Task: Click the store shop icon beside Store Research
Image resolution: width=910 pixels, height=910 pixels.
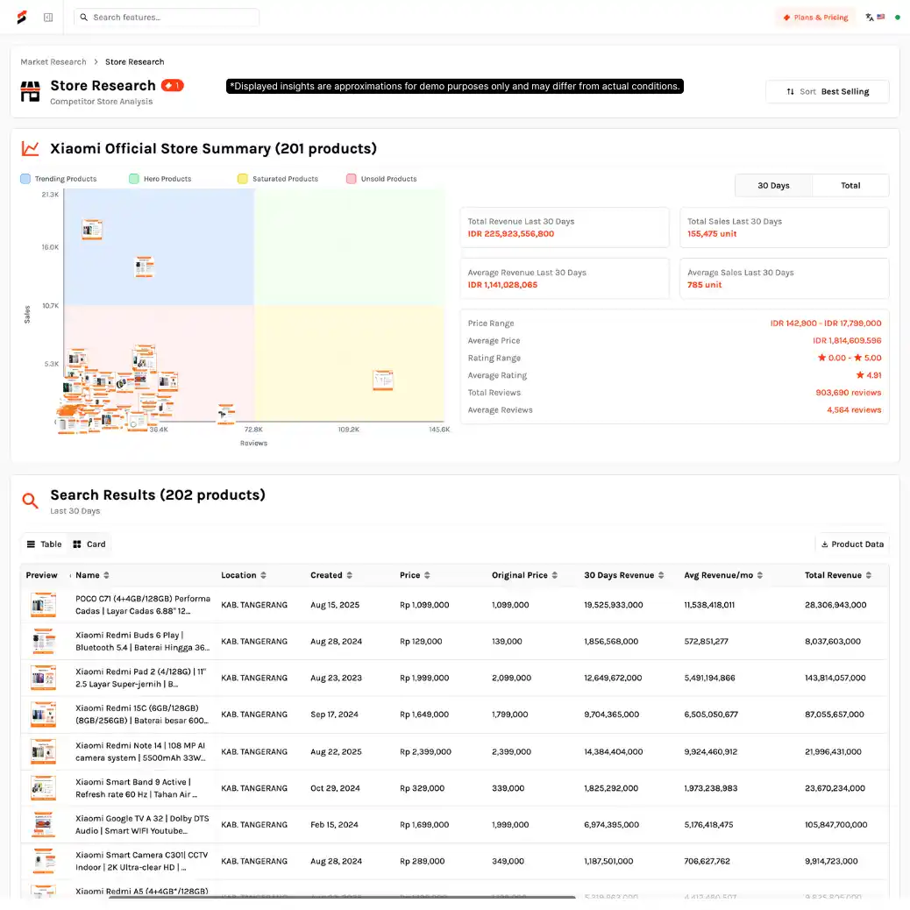Action: [x=31, y=91]
